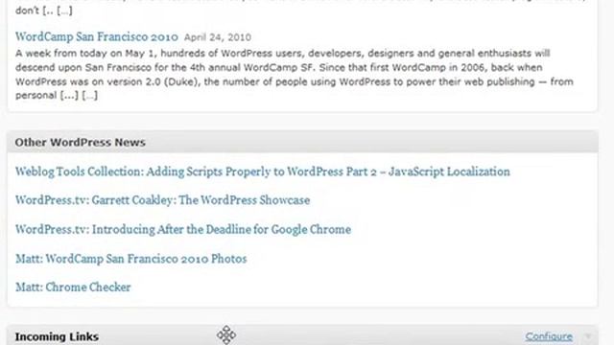Click the final ellipsis ending WordCamp excerpt
The image size is (614, 345).
point(89,95)
